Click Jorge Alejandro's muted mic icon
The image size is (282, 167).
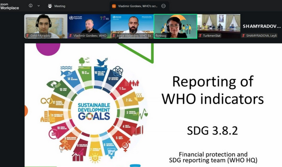pyautogui.click(x=114, y=36)
